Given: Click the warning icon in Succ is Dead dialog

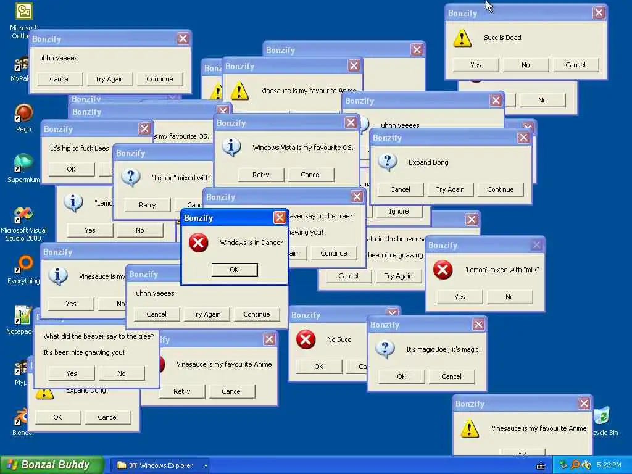Looking at the screenshot, I should pos(462,38).
